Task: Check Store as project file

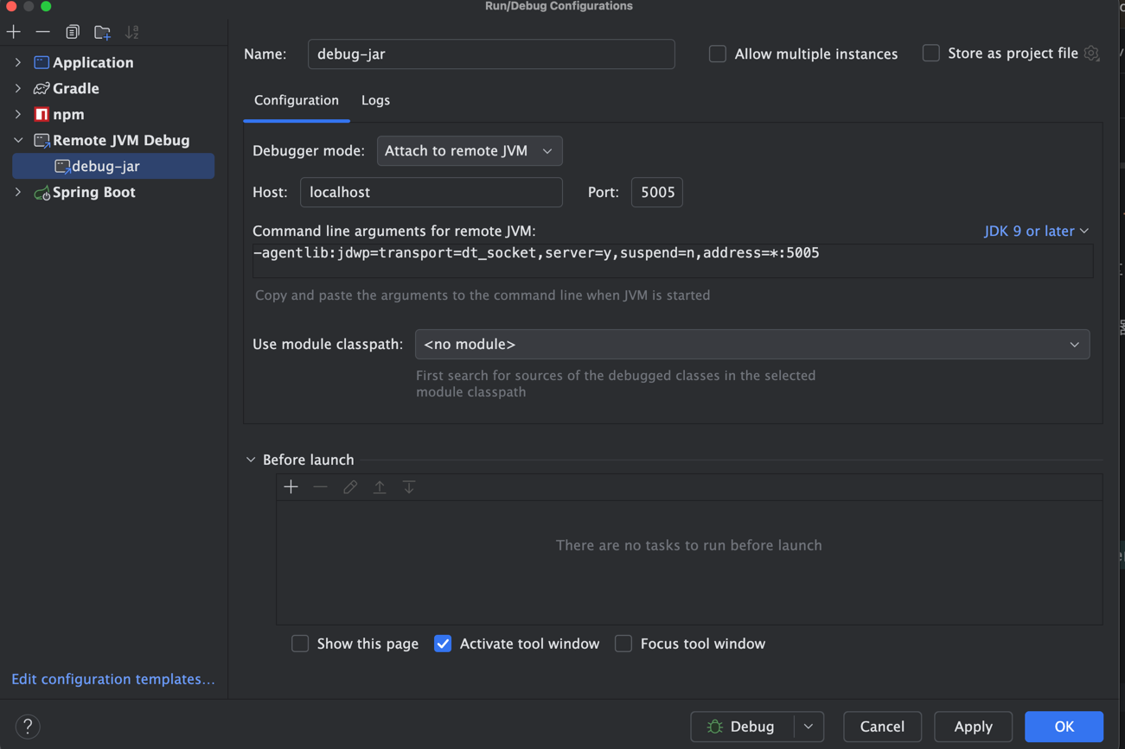Action: pyautogui.click(x=931, y=54)
